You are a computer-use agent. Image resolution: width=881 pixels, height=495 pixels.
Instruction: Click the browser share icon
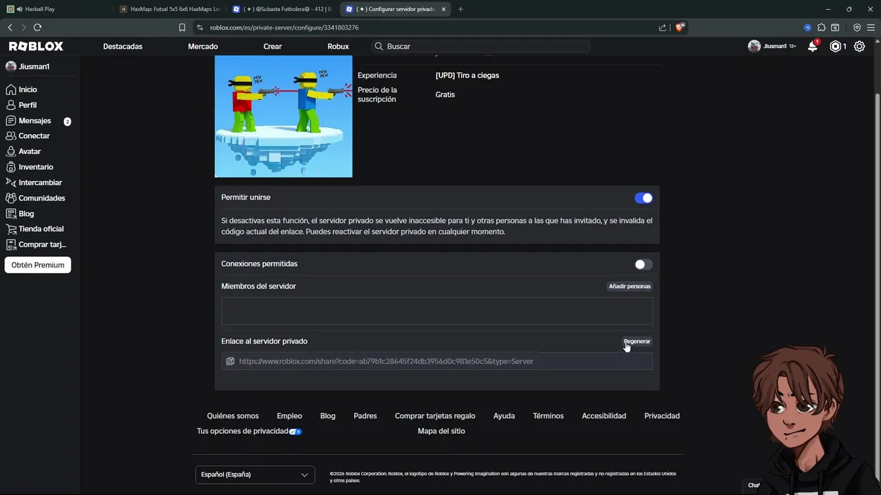pyautogui.click(x=662, y=27)
